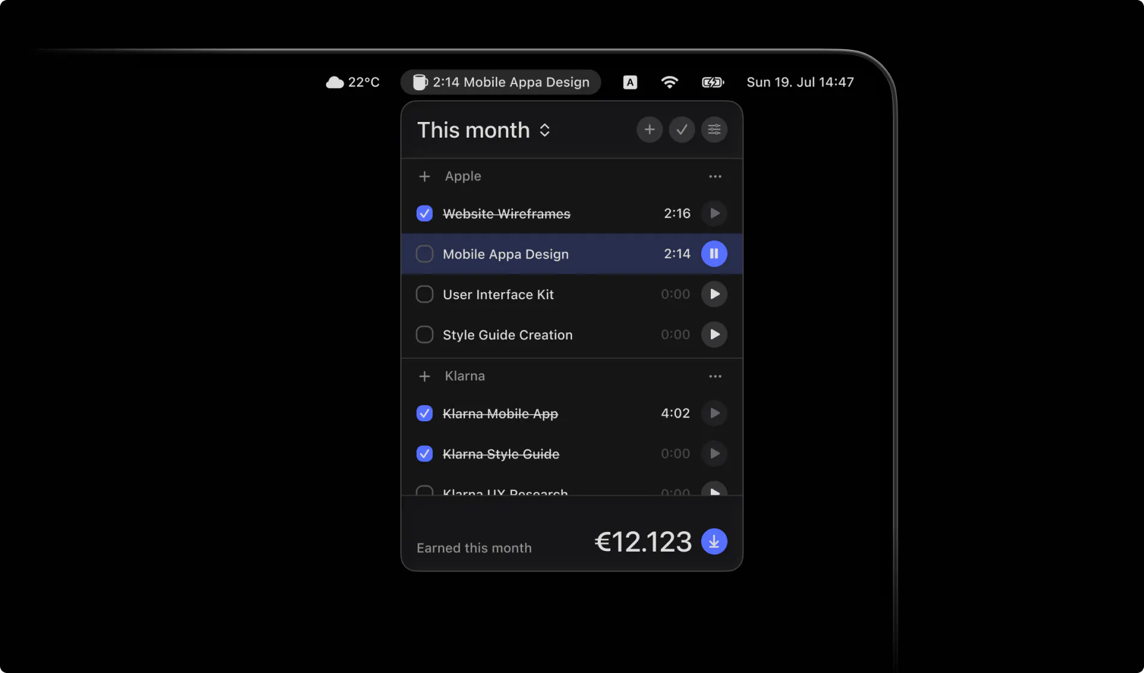Start timer for Style Guide Creation
The height and width of the screenshot is (673, 1144).
pos(714,335)
